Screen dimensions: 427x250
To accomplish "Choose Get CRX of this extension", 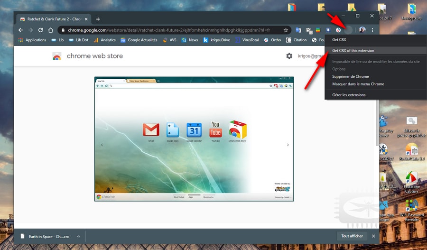I will point(376,50).
